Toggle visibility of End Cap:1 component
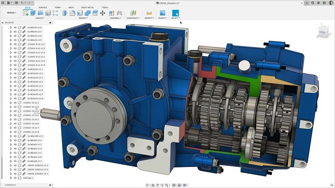The height and width of the screenshot is (188, 335). (x=15, y=178)
